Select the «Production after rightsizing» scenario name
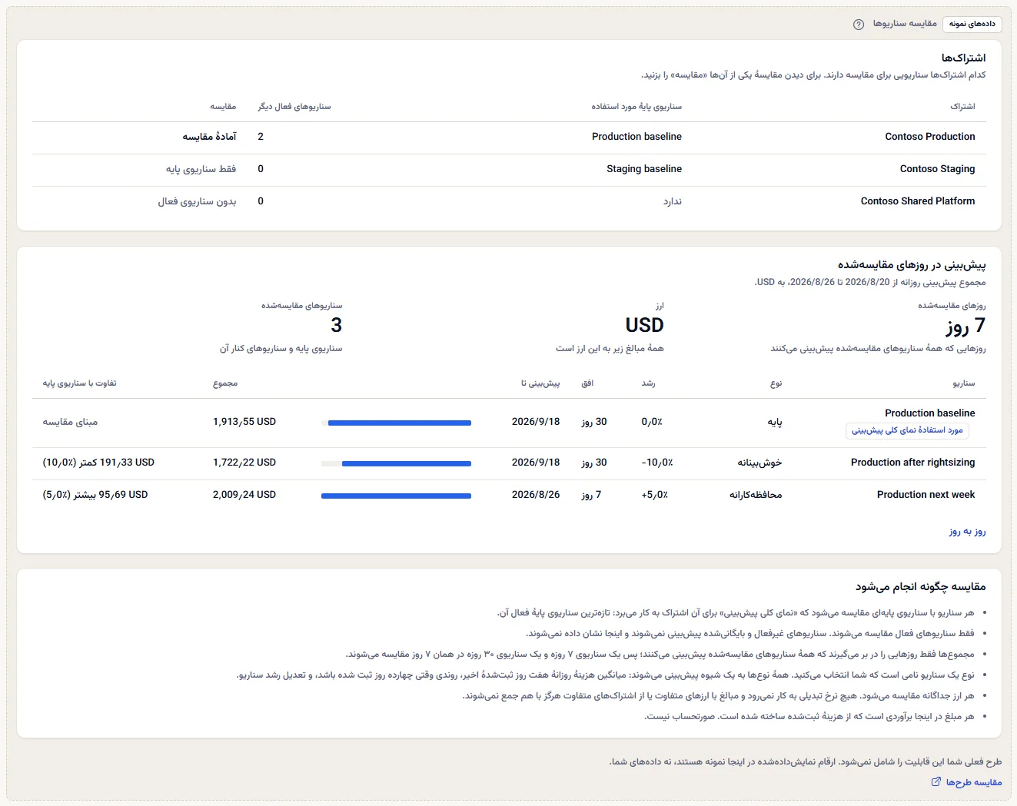The width and height of the screenshot is (1017, 806). point(912,463)
